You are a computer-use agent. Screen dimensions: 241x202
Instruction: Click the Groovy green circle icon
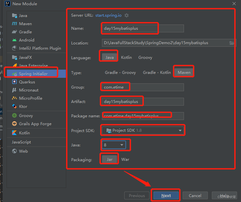click(14, 115)
